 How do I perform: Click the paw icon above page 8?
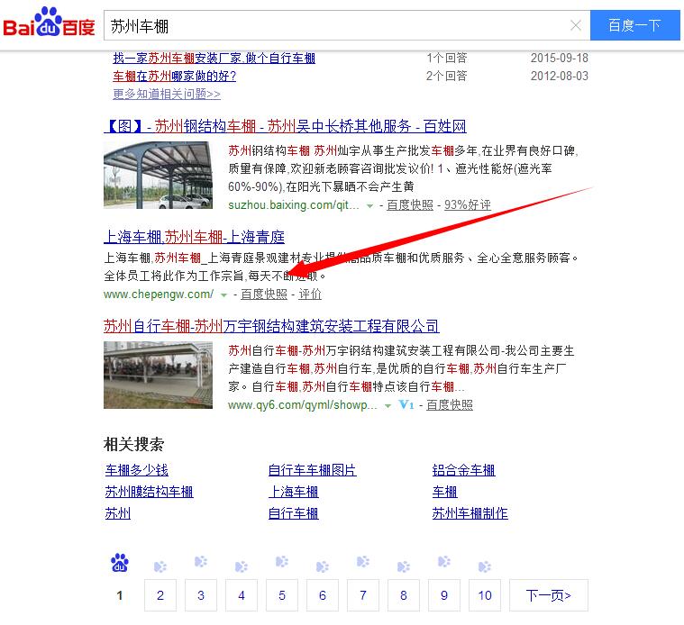pos(404,566)
